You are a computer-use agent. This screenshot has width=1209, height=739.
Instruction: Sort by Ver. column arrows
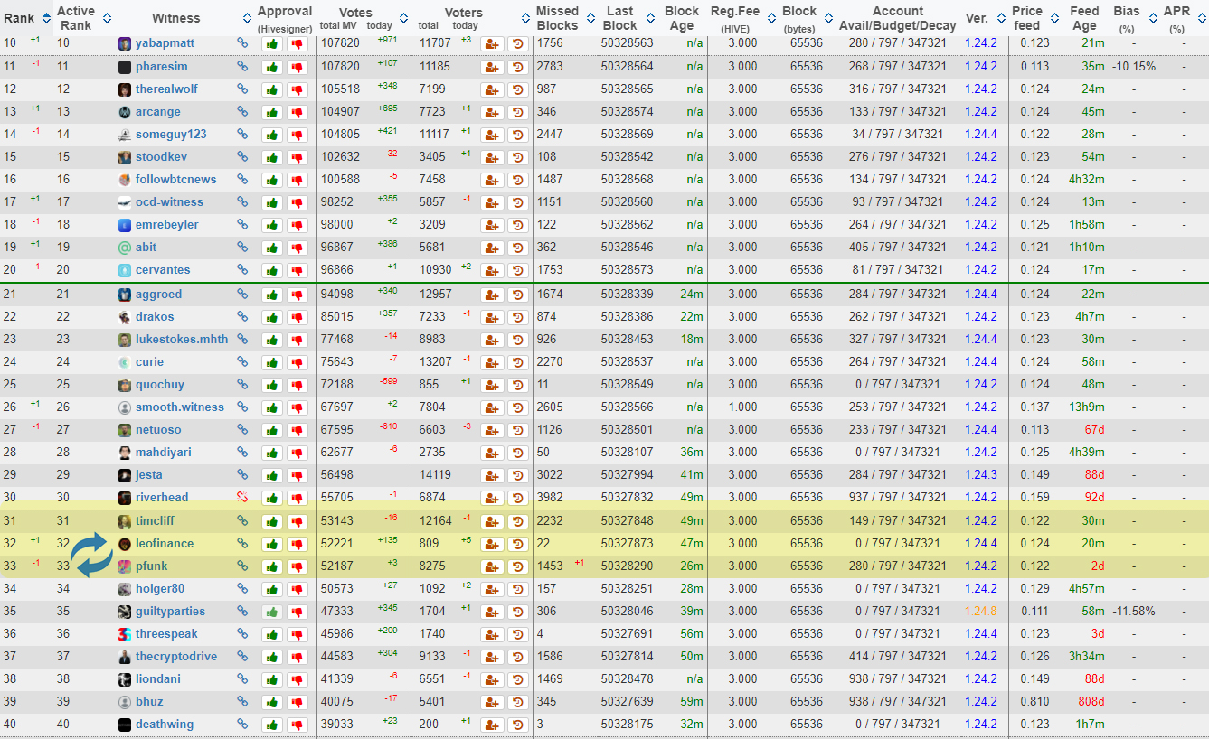coord(1000,18)
